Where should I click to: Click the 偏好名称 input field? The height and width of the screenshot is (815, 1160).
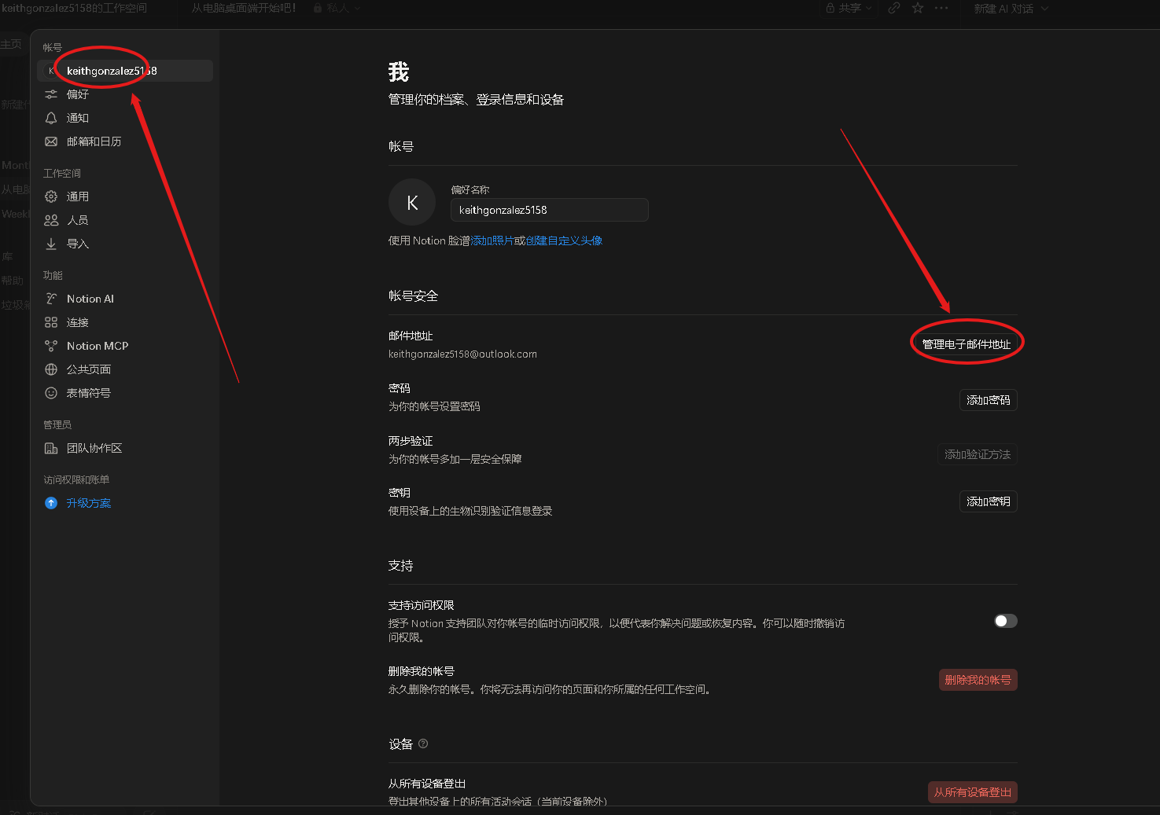coord(550,210)
